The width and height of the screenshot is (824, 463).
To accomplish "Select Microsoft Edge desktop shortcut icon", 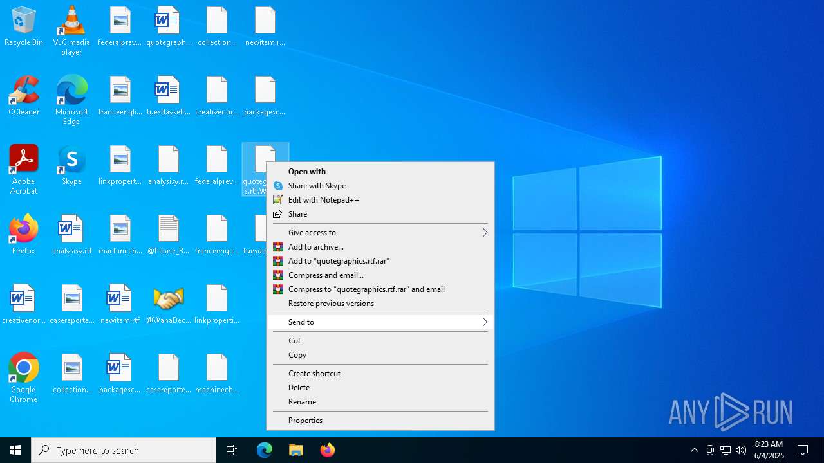I will coord(71,100).
